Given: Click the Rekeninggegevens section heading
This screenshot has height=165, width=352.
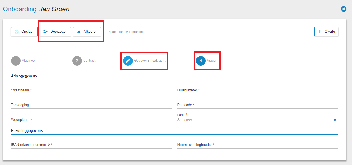Looking at the screenshot, I should click(27, 131).
